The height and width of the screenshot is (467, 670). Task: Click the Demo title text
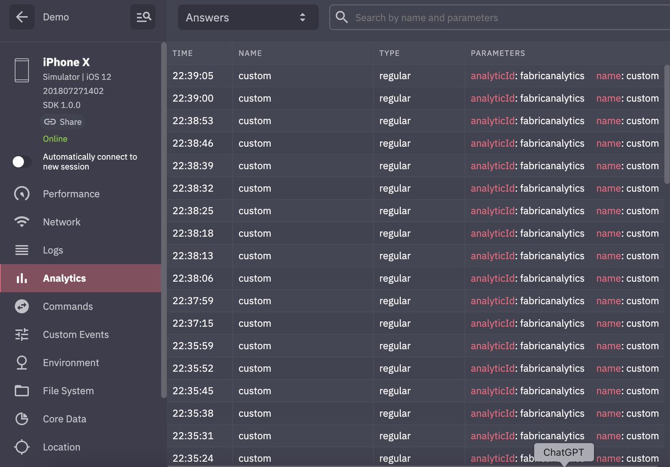[x=56, y=17]
